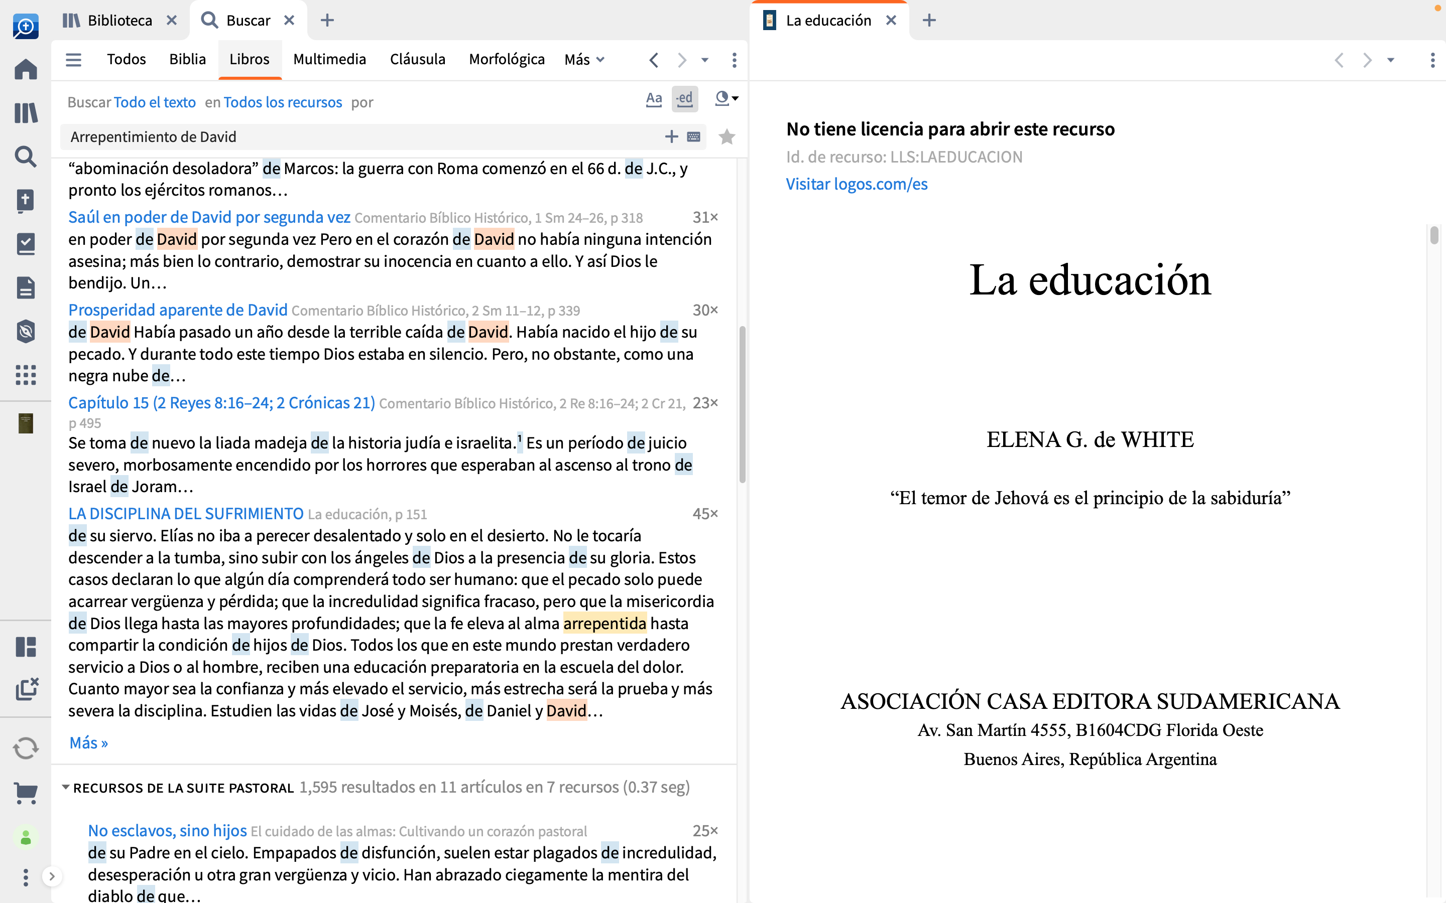Click the La educación panel scrollbar thumb
Screen dimensions: 1446x903
point(1434,235)
